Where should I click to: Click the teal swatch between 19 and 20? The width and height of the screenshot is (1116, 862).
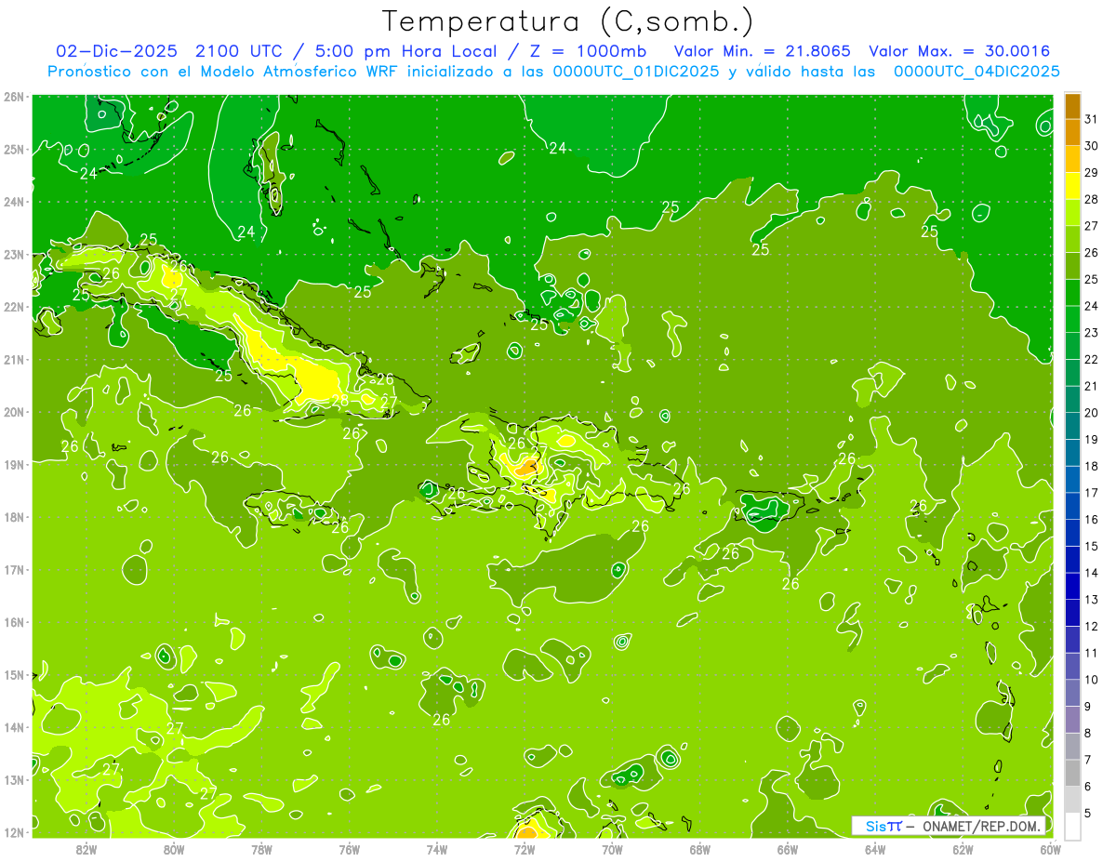(x=1072, y=426)
